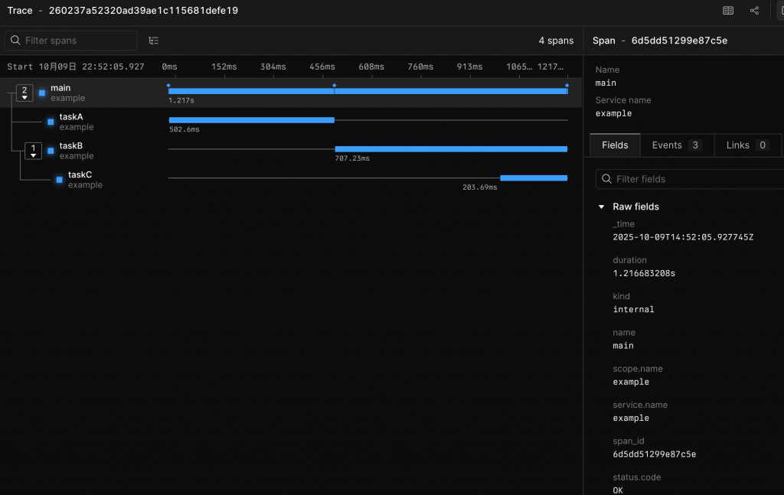The width and height of the screenshot is (784, 495).
Task: Collapse the Raw fields section
Action: pyautogui.click(x=602, y=207)
